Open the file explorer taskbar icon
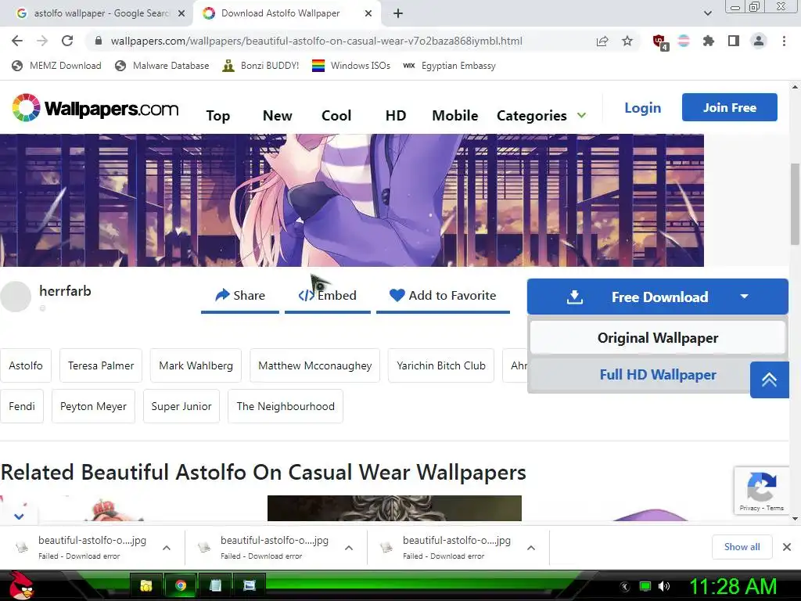Screen dimensions: 801x601 click(146, 585)
